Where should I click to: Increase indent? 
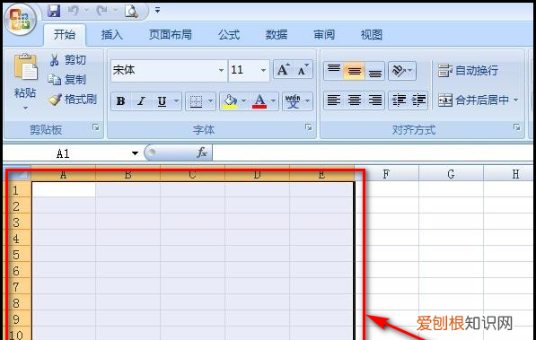[418, 100]
